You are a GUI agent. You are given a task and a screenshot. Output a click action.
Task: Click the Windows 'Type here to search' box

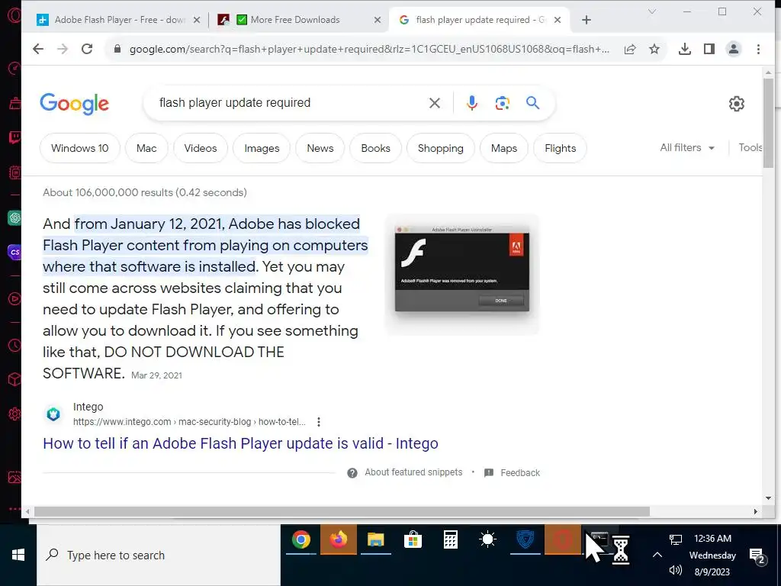pos(159,555)
